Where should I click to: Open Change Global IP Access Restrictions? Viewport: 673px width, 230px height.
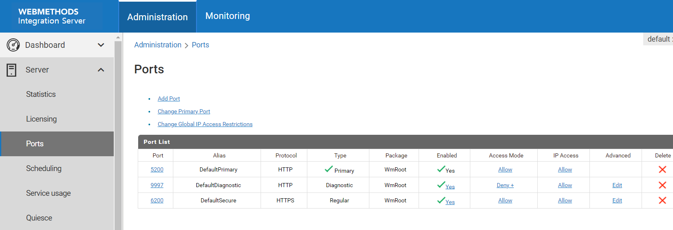click(x=205, y=124)
